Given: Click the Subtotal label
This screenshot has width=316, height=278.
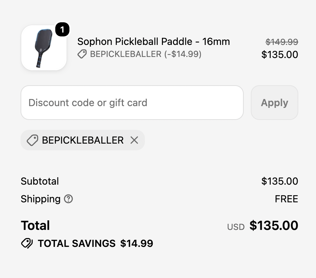Looking at the screenshot, I should [x=40, y=181].
